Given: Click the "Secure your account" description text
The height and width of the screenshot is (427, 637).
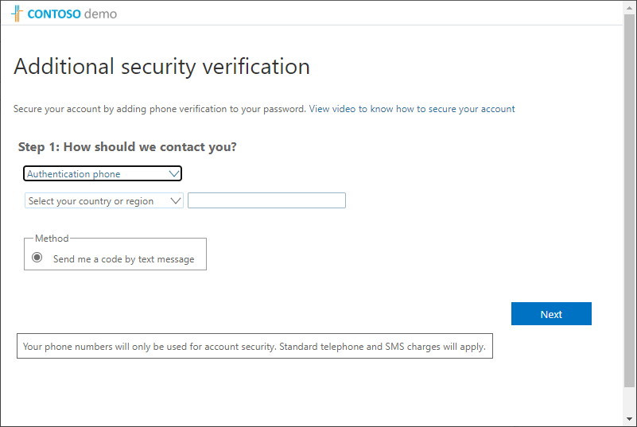Looking at the screenshot, I should pos(159,109).
